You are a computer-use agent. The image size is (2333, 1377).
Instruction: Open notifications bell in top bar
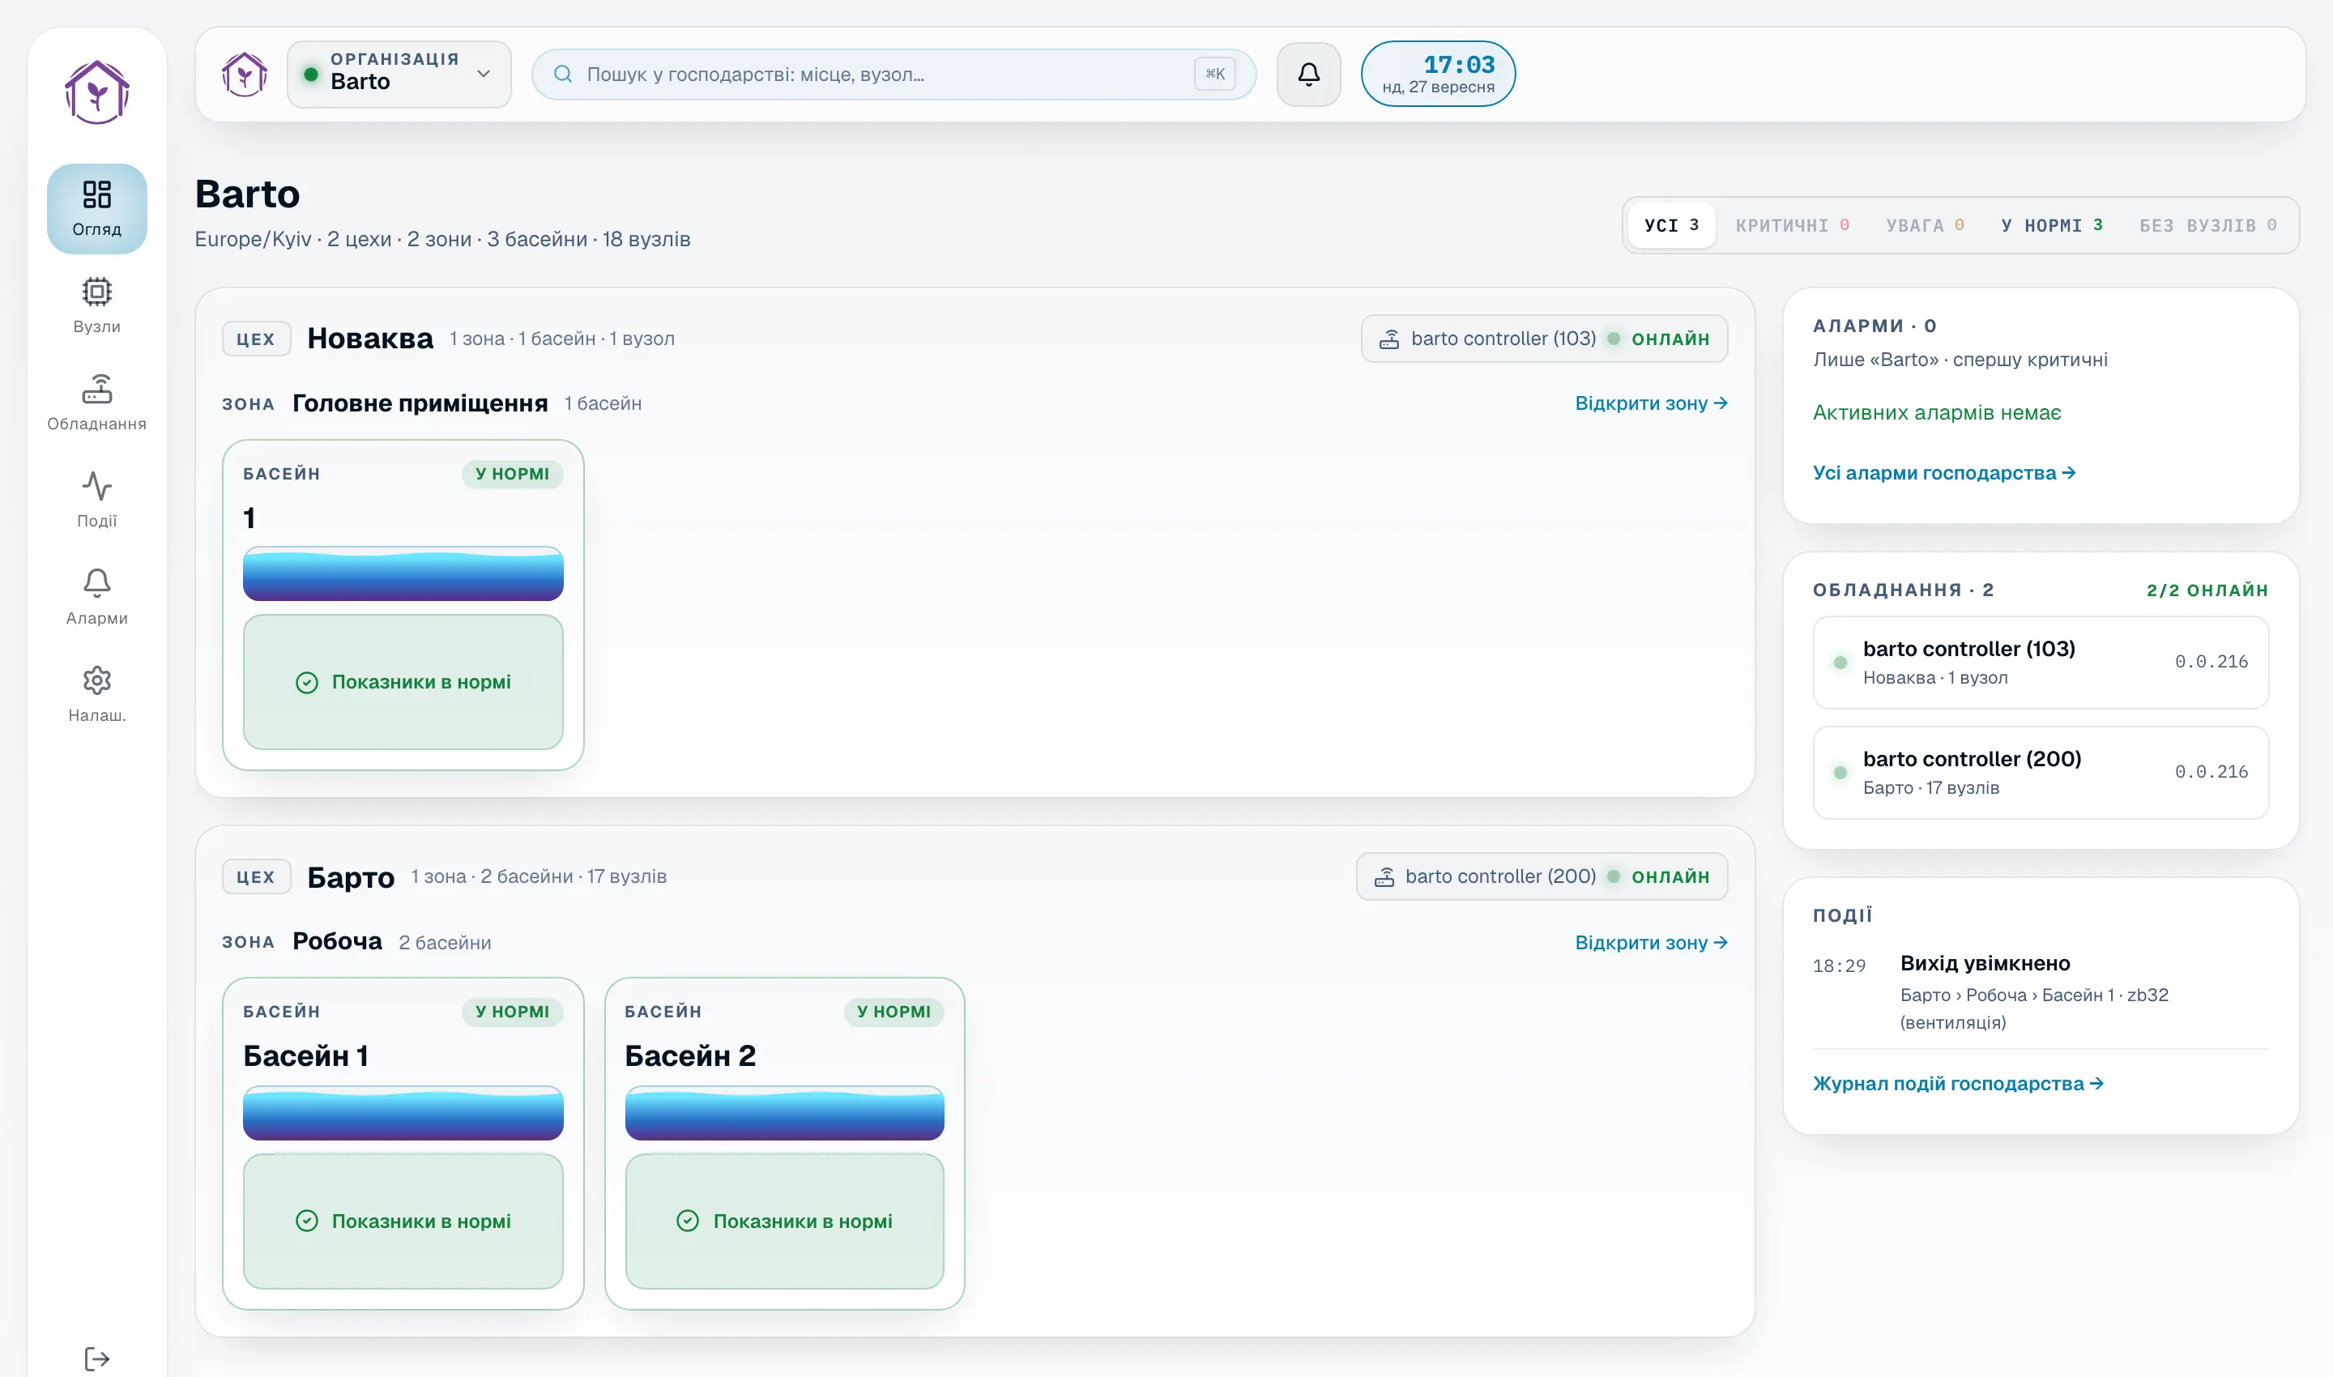click(x=1308, y=75)
